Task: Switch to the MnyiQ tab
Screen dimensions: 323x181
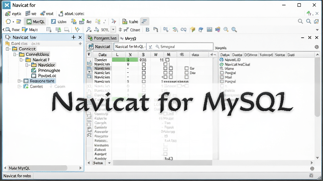Action: click(128, 38)
